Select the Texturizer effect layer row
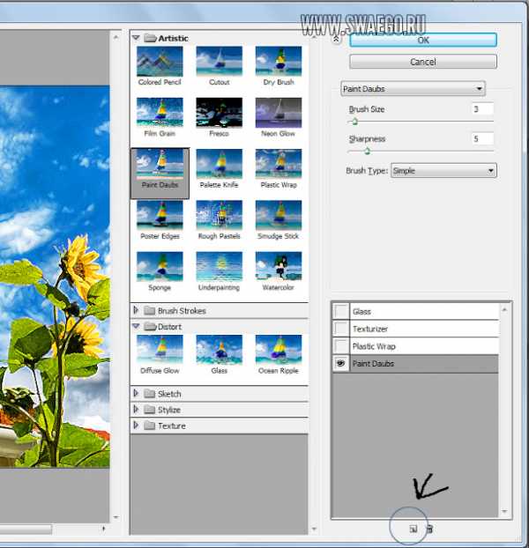This screenshot has height=548, width=529. coord(415,329)
